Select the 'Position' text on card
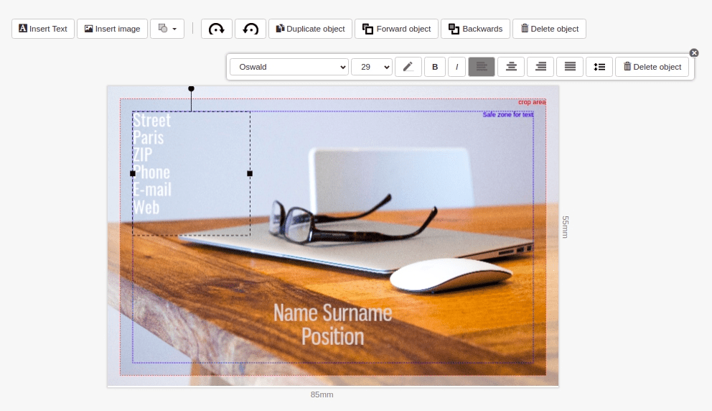Screen dimensions: 712x411 [x=332, y=337]
